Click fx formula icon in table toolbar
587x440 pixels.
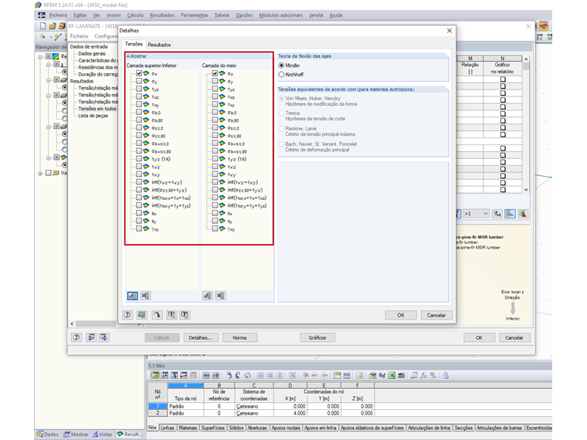point(423,375)
